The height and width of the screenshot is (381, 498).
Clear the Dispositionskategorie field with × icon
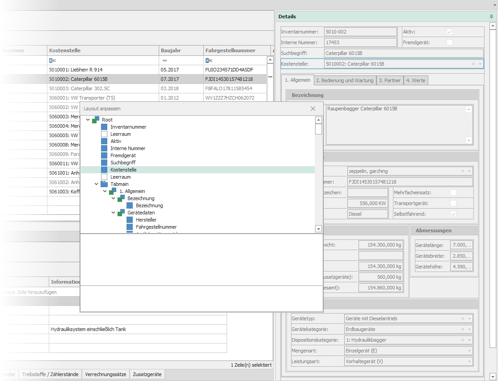pos(463,339)
